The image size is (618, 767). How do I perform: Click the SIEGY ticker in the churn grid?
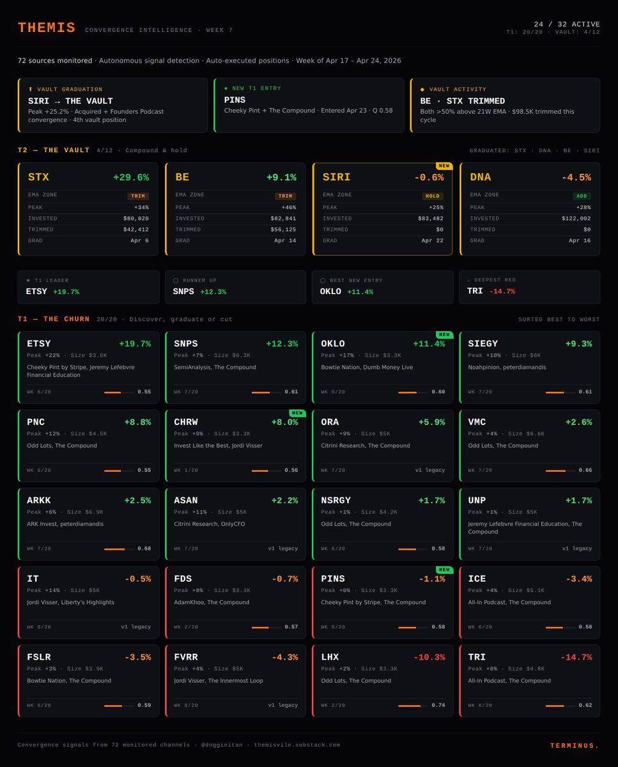pyautogui.click(x=483, y=344)
